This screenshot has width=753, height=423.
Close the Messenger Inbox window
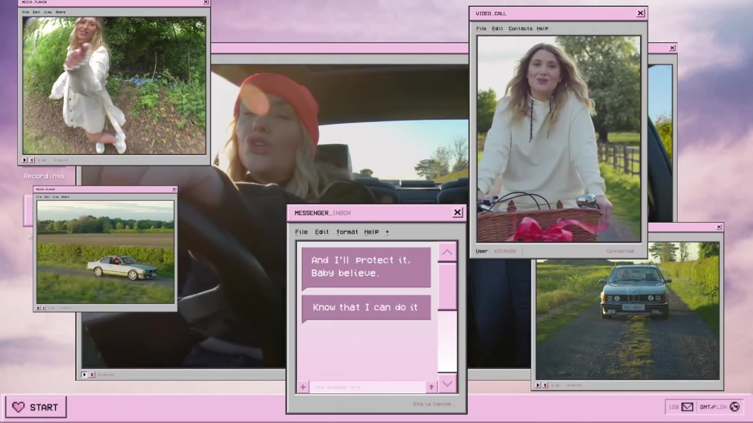tap(458, 213)
